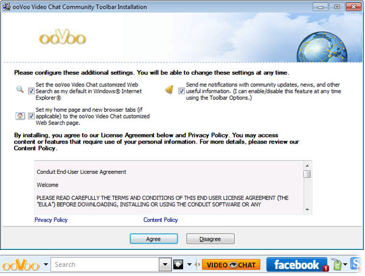Click the globe network image
Screen dimensions: 365x276
click(x=322, y=47)
